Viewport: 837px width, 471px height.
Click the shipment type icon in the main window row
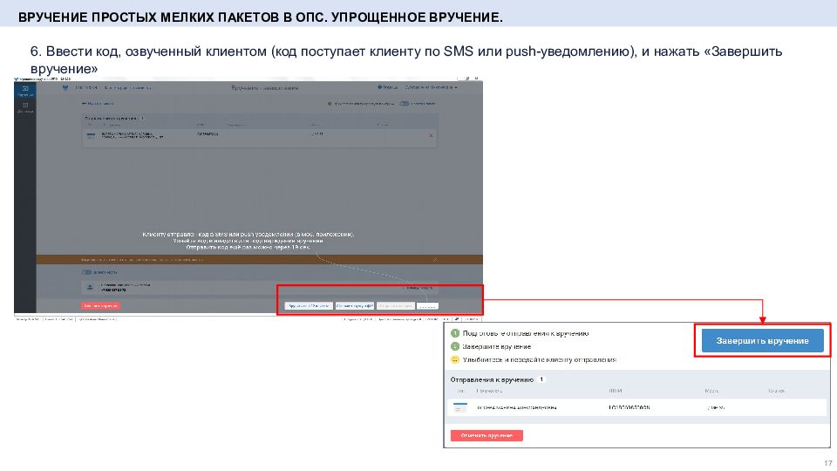tap(91, 136)
